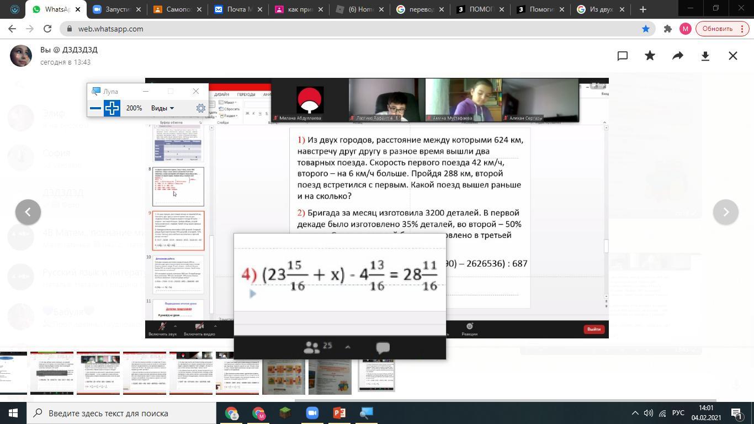The image size is (754, 424).
Task: Open the sender's profile photo
Action: coord(21,56)
